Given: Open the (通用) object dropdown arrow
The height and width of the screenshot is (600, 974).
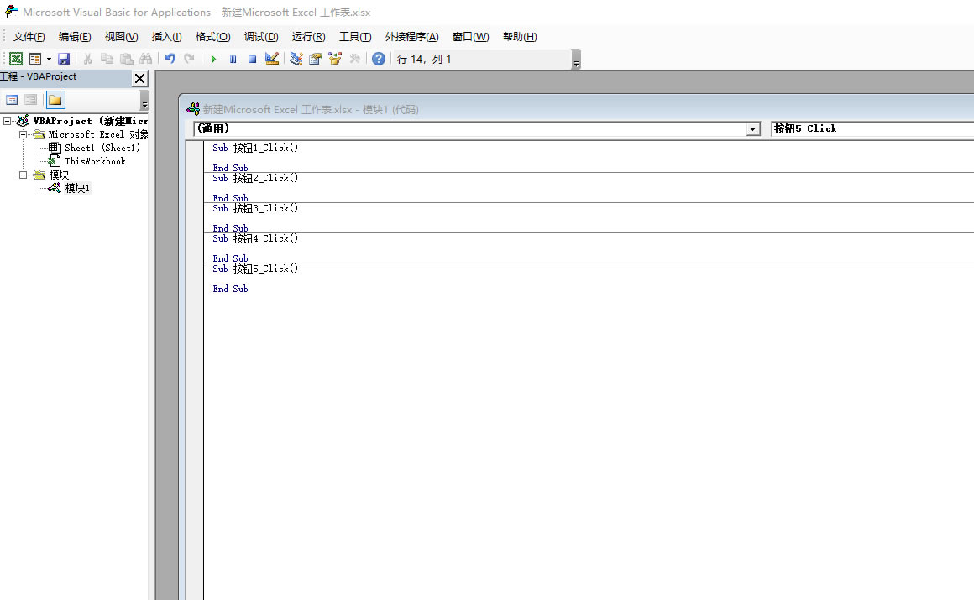Looking at the screenshot, I should tap(753, 129).
